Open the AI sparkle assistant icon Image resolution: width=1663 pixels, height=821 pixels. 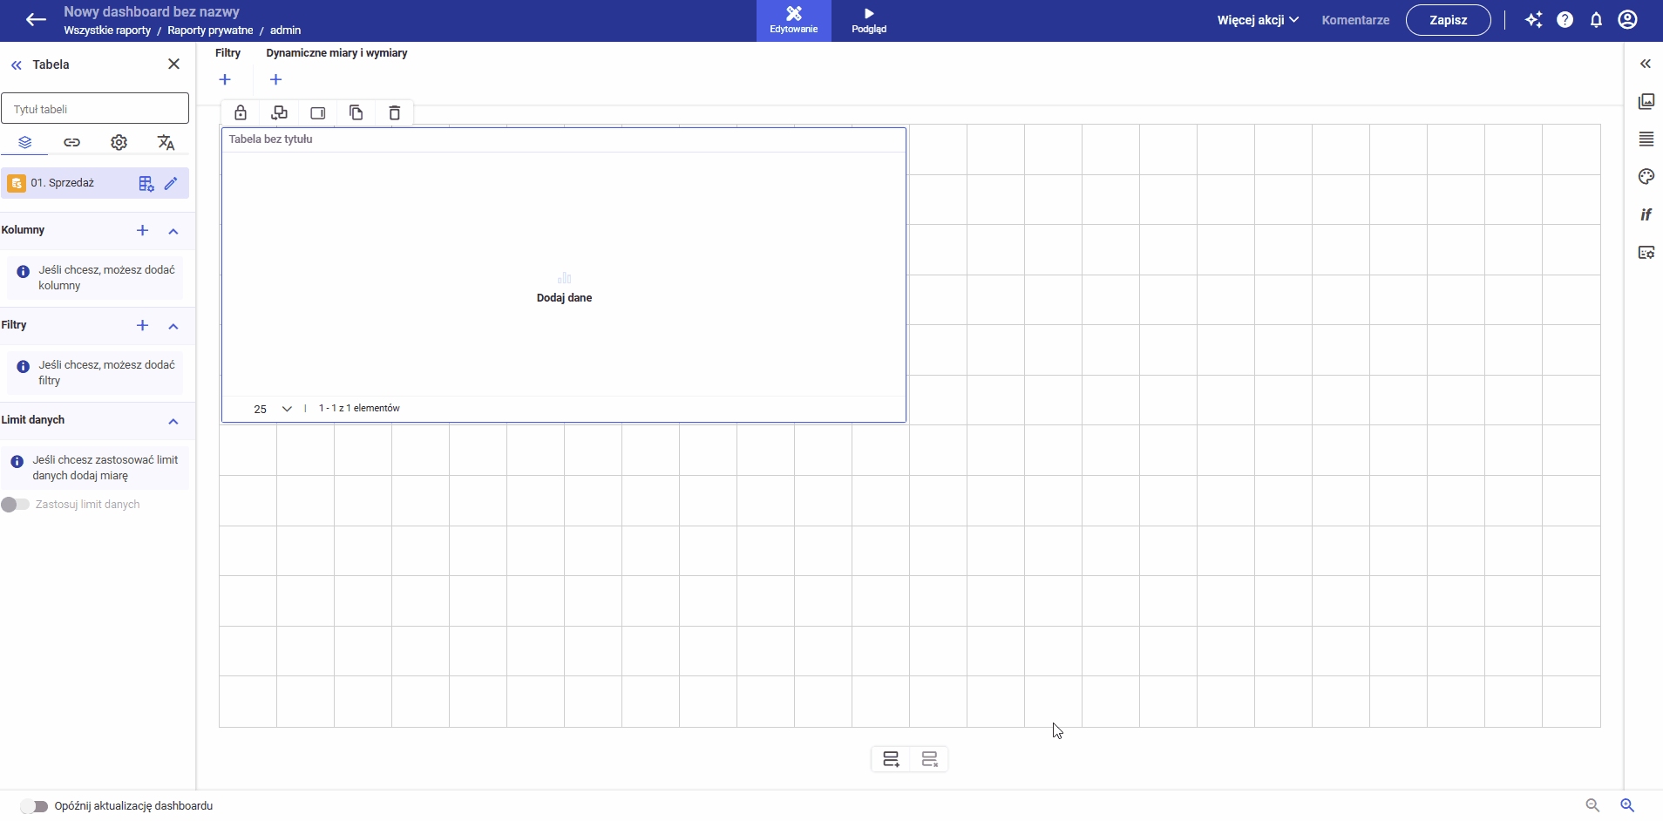(1534, 20)
